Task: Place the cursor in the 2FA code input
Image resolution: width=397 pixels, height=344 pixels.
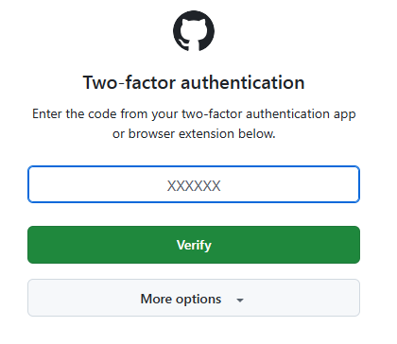Action: click(x=194, y=184)
